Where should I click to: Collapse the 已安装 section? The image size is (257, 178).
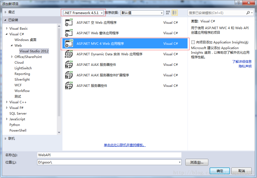pyautogui.click(x=5, y=20)
